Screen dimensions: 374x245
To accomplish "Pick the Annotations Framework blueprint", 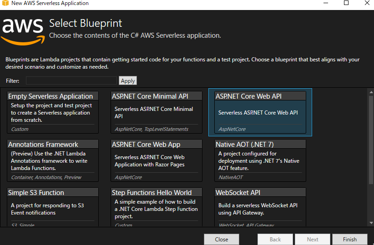I will [53, 160].
